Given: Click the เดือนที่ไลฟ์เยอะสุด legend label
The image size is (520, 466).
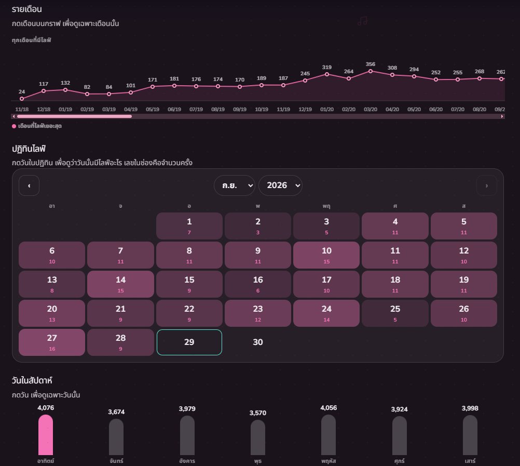Looking at the screenshot, I should [40, 126].
